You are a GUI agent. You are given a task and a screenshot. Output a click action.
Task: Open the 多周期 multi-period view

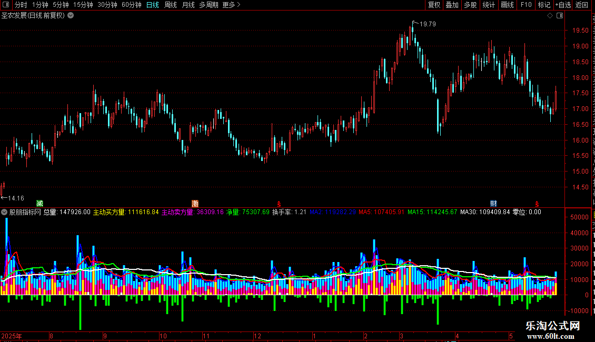click(x=209, y=5)
